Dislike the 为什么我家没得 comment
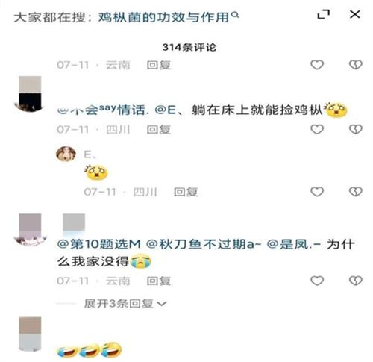This screenshot has height=362, width=373. tap(356, 281)
